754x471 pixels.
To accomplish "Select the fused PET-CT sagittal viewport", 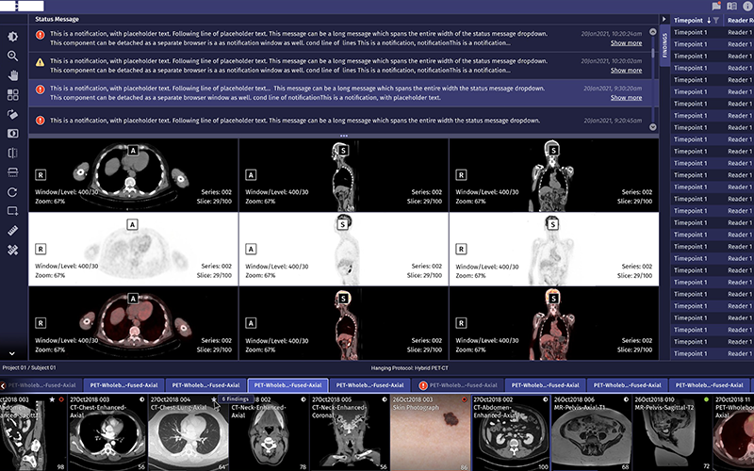I will (x=343, y=323).
